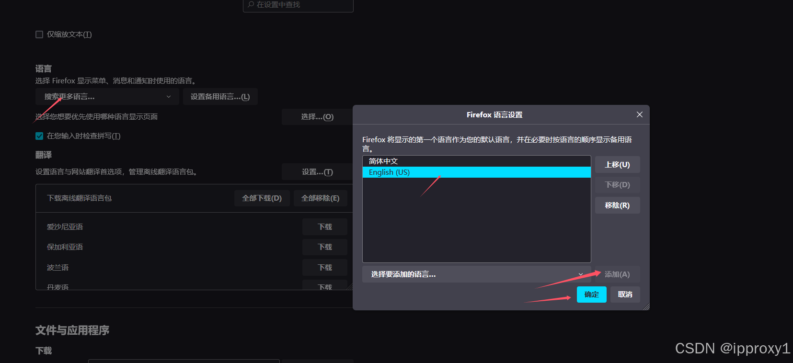793x363 pixels.
Task: Click the search icon in settings search box
Action: coord(251,4)
